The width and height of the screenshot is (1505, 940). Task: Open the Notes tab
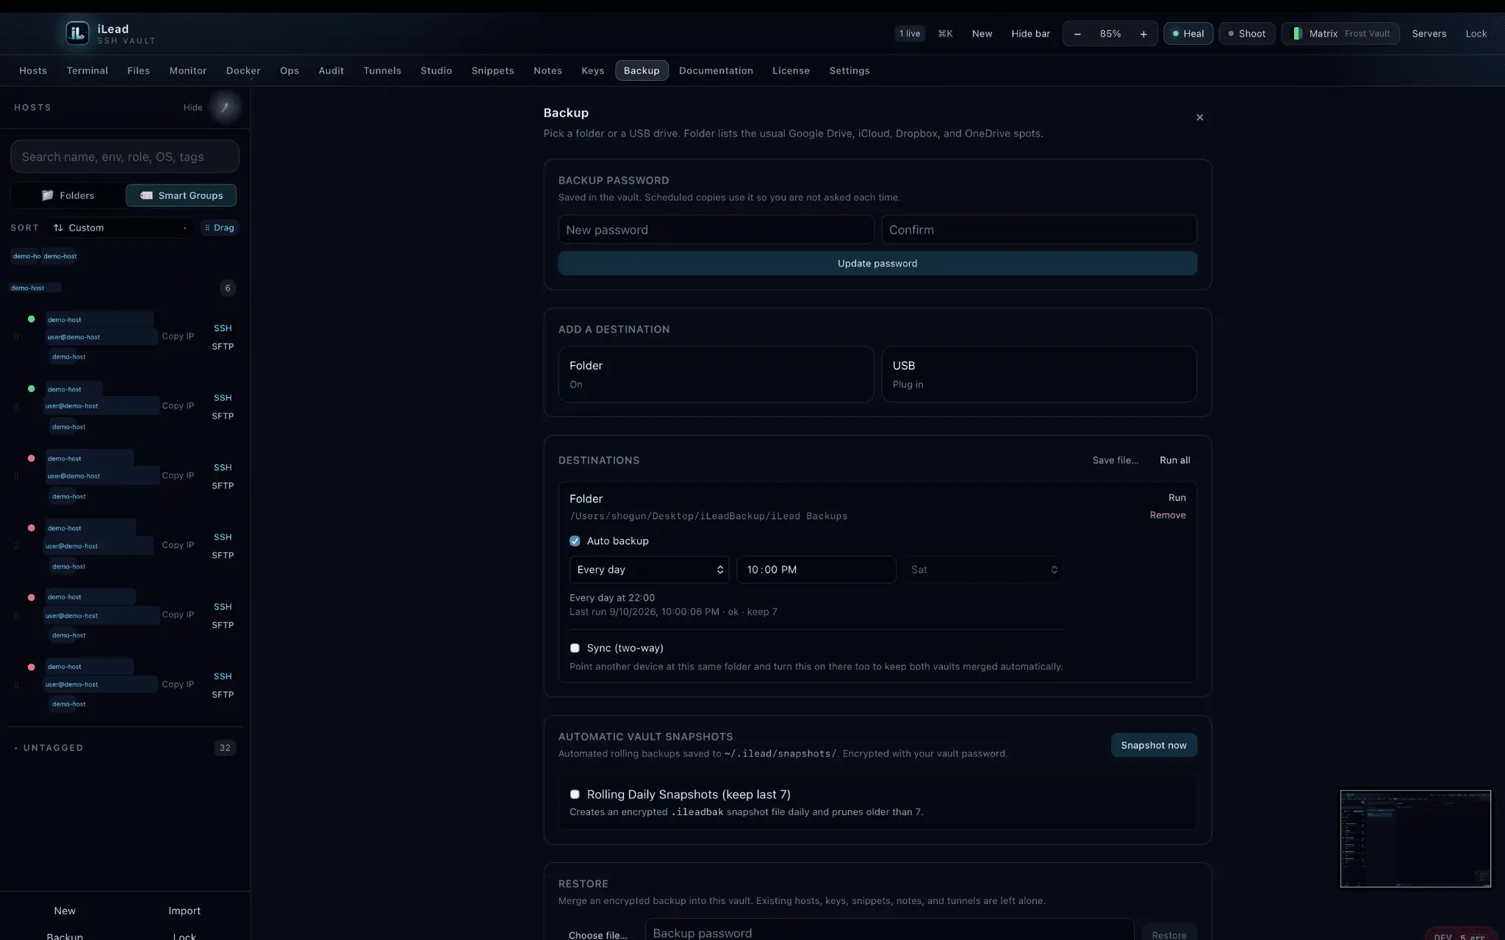pos(547,70)
